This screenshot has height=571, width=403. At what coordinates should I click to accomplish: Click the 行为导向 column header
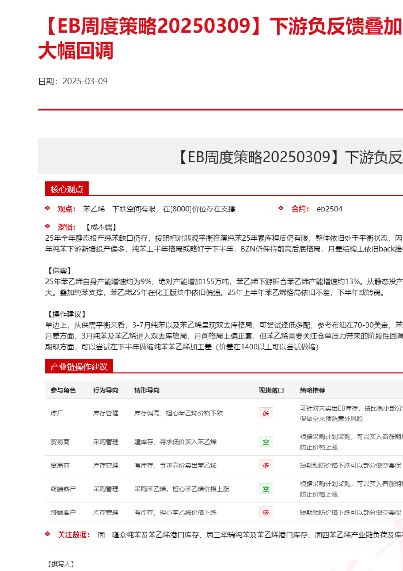(106, 390)
